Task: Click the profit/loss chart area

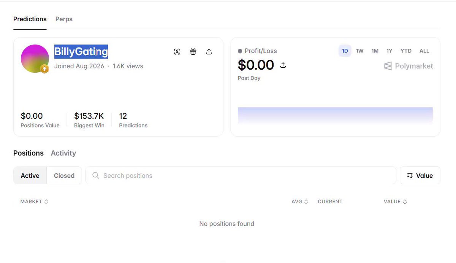Action: [x=335, y=116]
